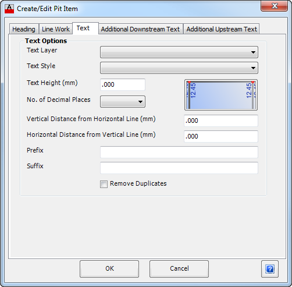Viewport: 292px width, 287px height.
Task: Open the Additional Downstream Text tab
Action: [x=140, y=29]
